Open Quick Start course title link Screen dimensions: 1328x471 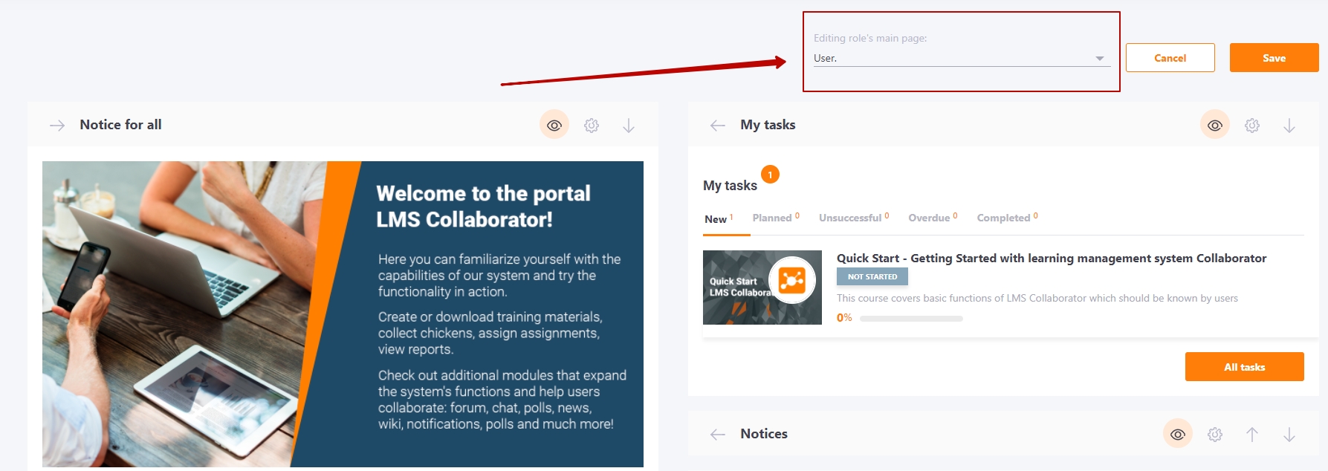1052,258
